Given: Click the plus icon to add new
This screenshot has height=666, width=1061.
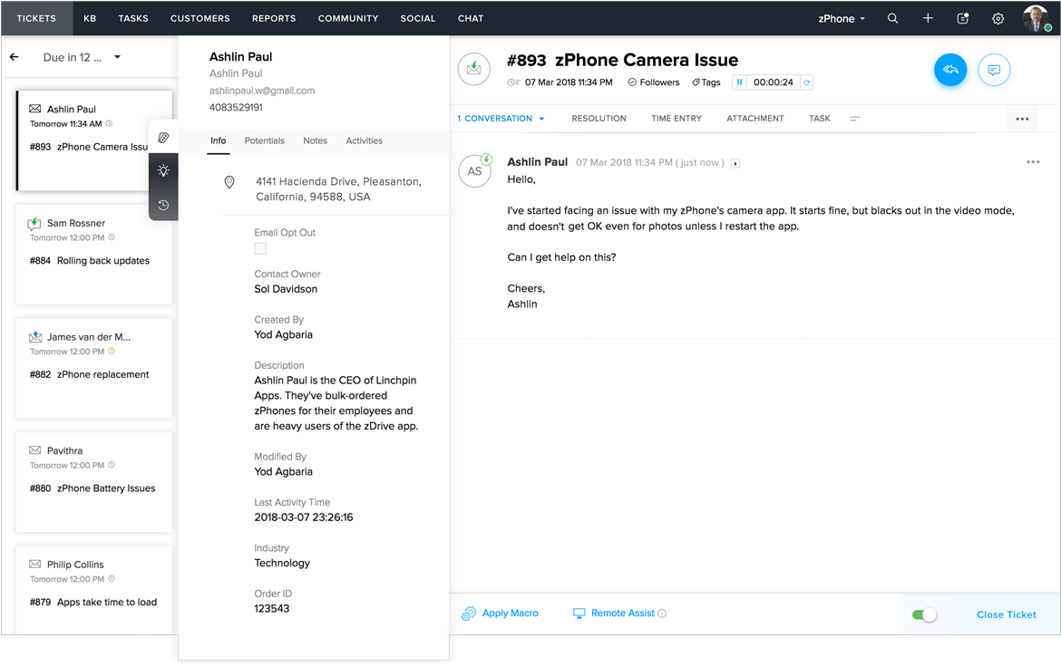Looking at the screenshot, I should click(928, 18).
